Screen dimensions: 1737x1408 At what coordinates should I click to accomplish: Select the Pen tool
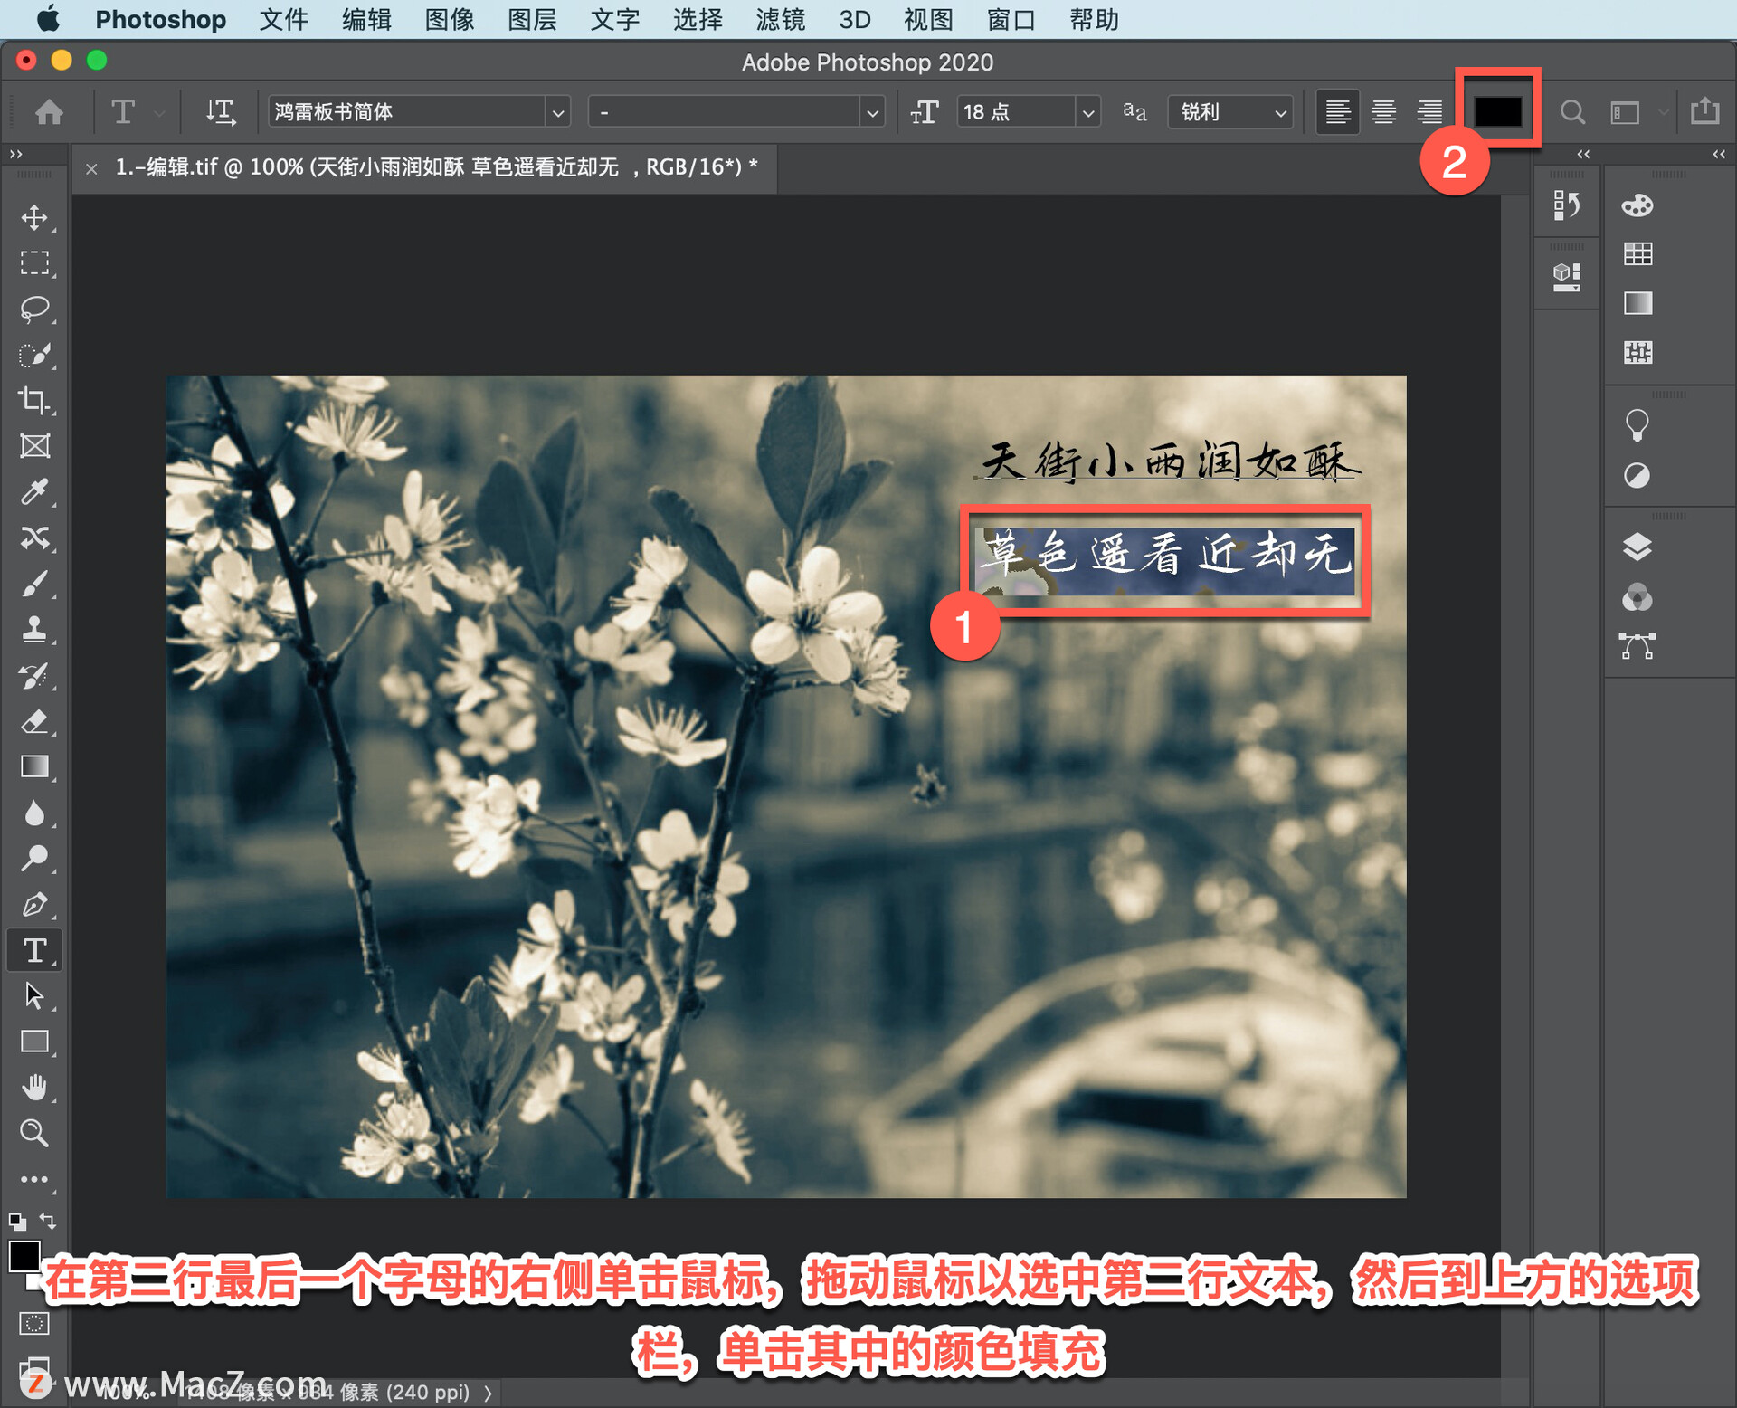[34, 904]
